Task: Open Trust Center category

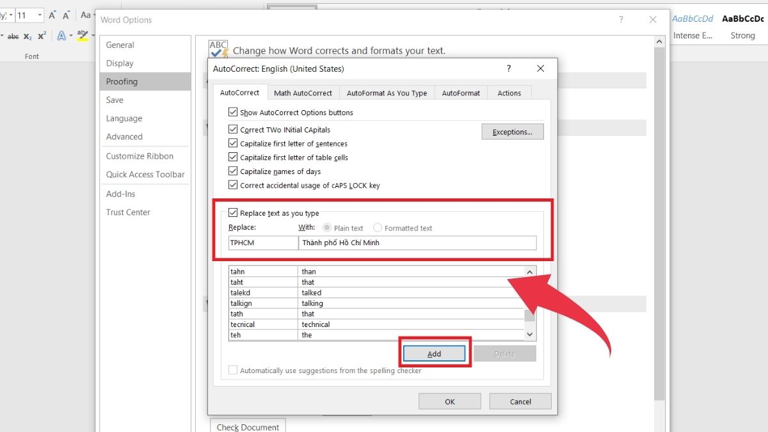Action: click(145, 212)
